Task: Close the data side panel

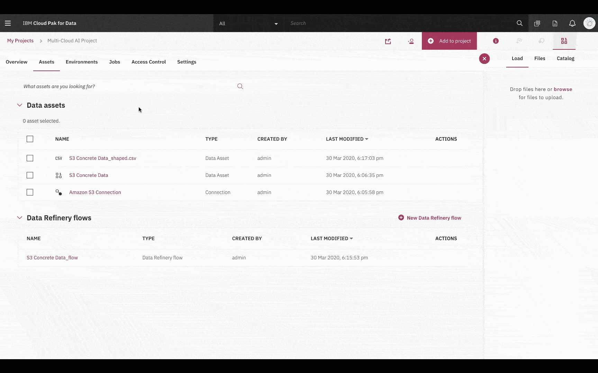Action: 484,59
